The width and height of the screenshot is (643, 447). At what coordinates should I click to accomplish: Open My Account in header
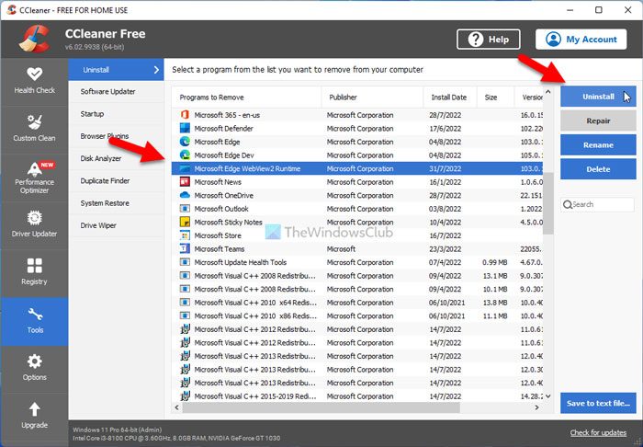(x=581, y=40)
